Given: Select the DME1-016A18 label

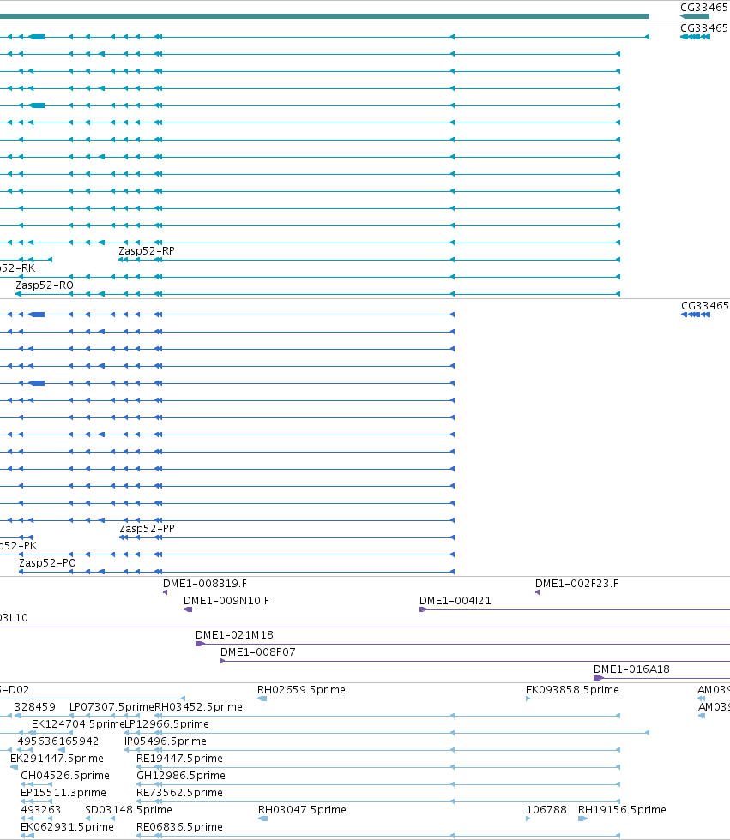Looking at the screenshot, I should click(x=631, y=669).
